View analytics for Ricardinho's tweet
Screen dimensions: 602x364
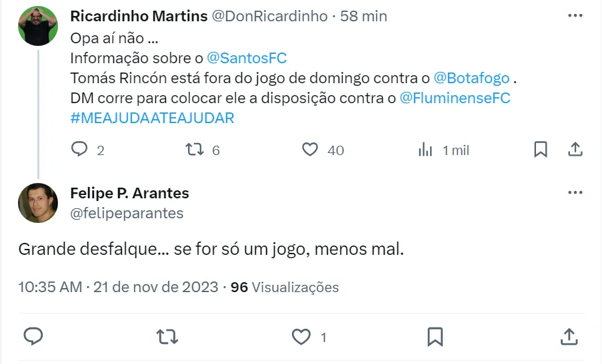(x=425, y=150)
